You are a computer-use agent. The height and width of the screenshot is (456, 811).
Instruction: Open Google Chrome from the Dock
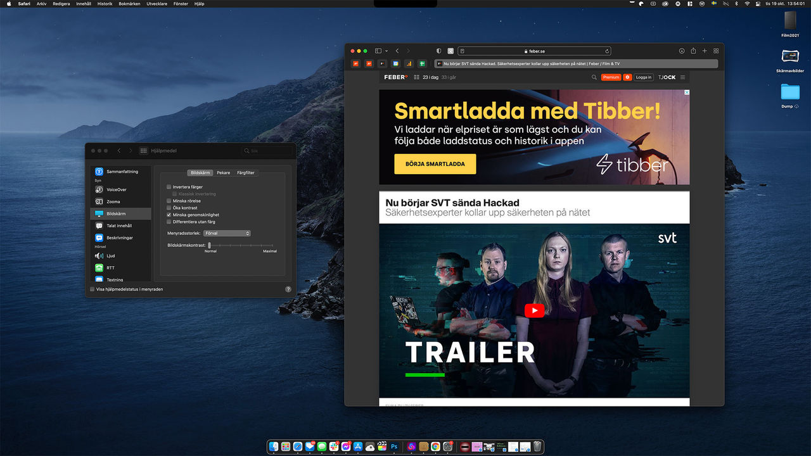click(x=435, y=446)
